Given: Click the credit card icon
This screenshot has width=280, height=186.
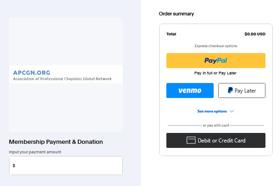Looking at the screenshot, I should (191, 141).
